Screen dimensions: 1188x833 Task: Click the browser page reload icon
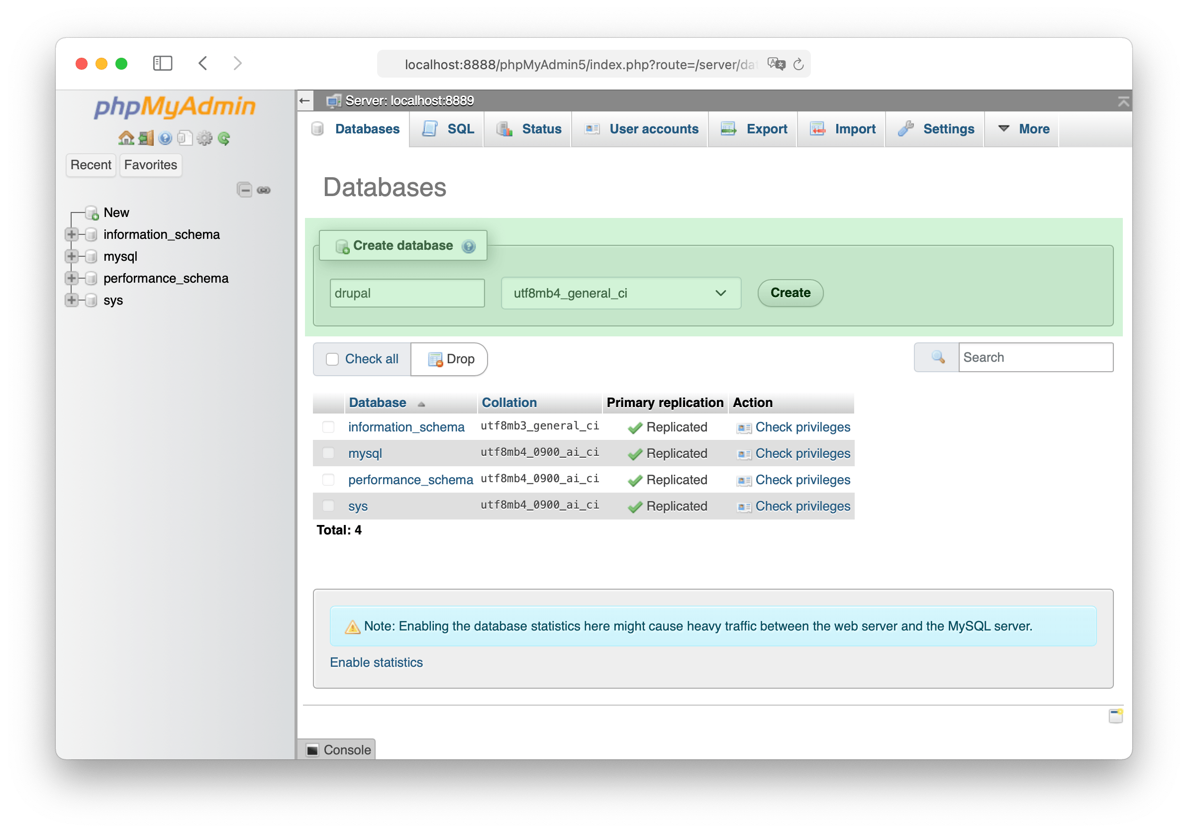click(798, 64)
